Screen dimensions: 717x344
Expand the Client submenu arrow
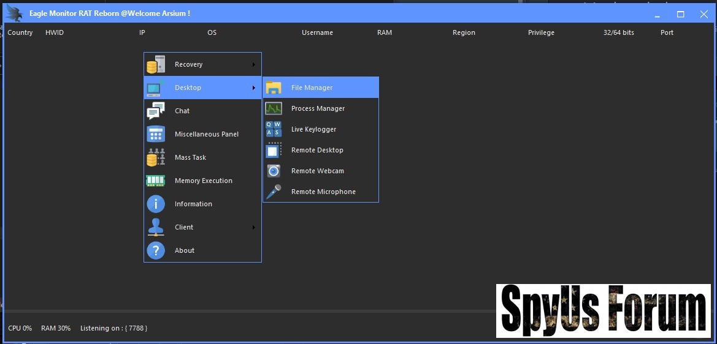(x=253, y=227)
